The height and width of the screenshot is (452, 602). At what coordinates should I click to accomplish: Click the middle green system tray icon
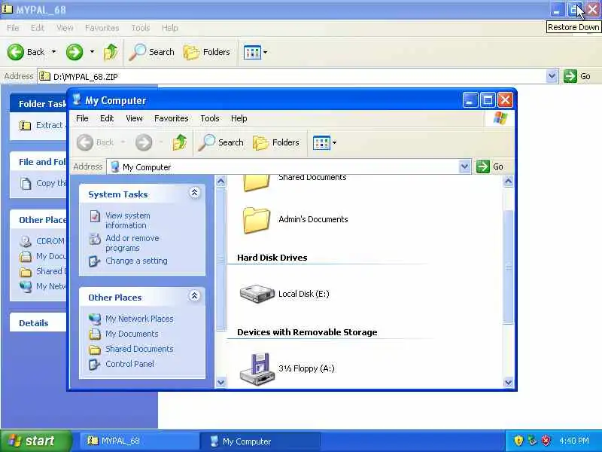tap(533, 441)
